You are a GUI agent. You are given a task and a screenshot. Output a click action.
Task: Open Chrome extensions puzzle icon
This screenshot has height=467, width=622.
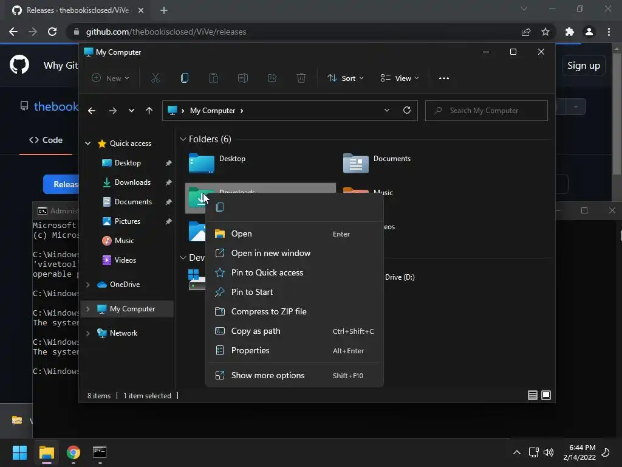pos(569,32)
